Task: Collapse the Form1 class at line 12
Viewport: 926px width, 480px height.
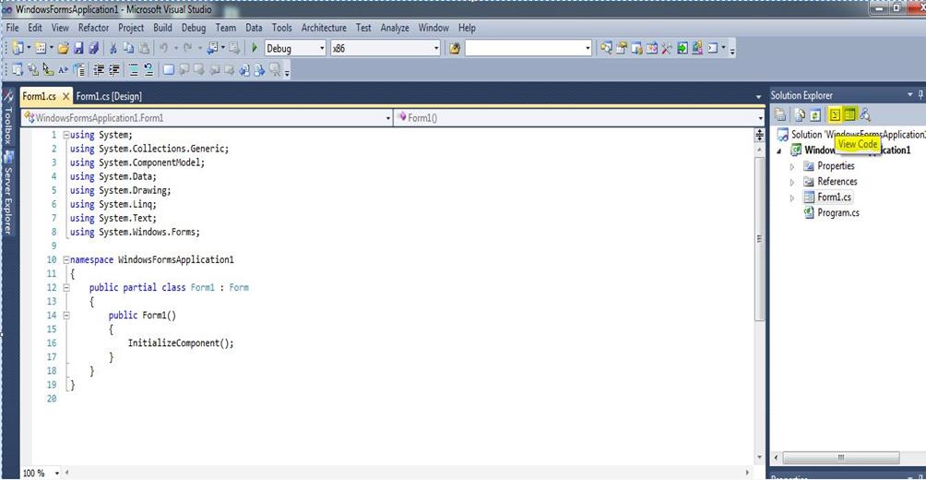Action: (x=66, y=287)
